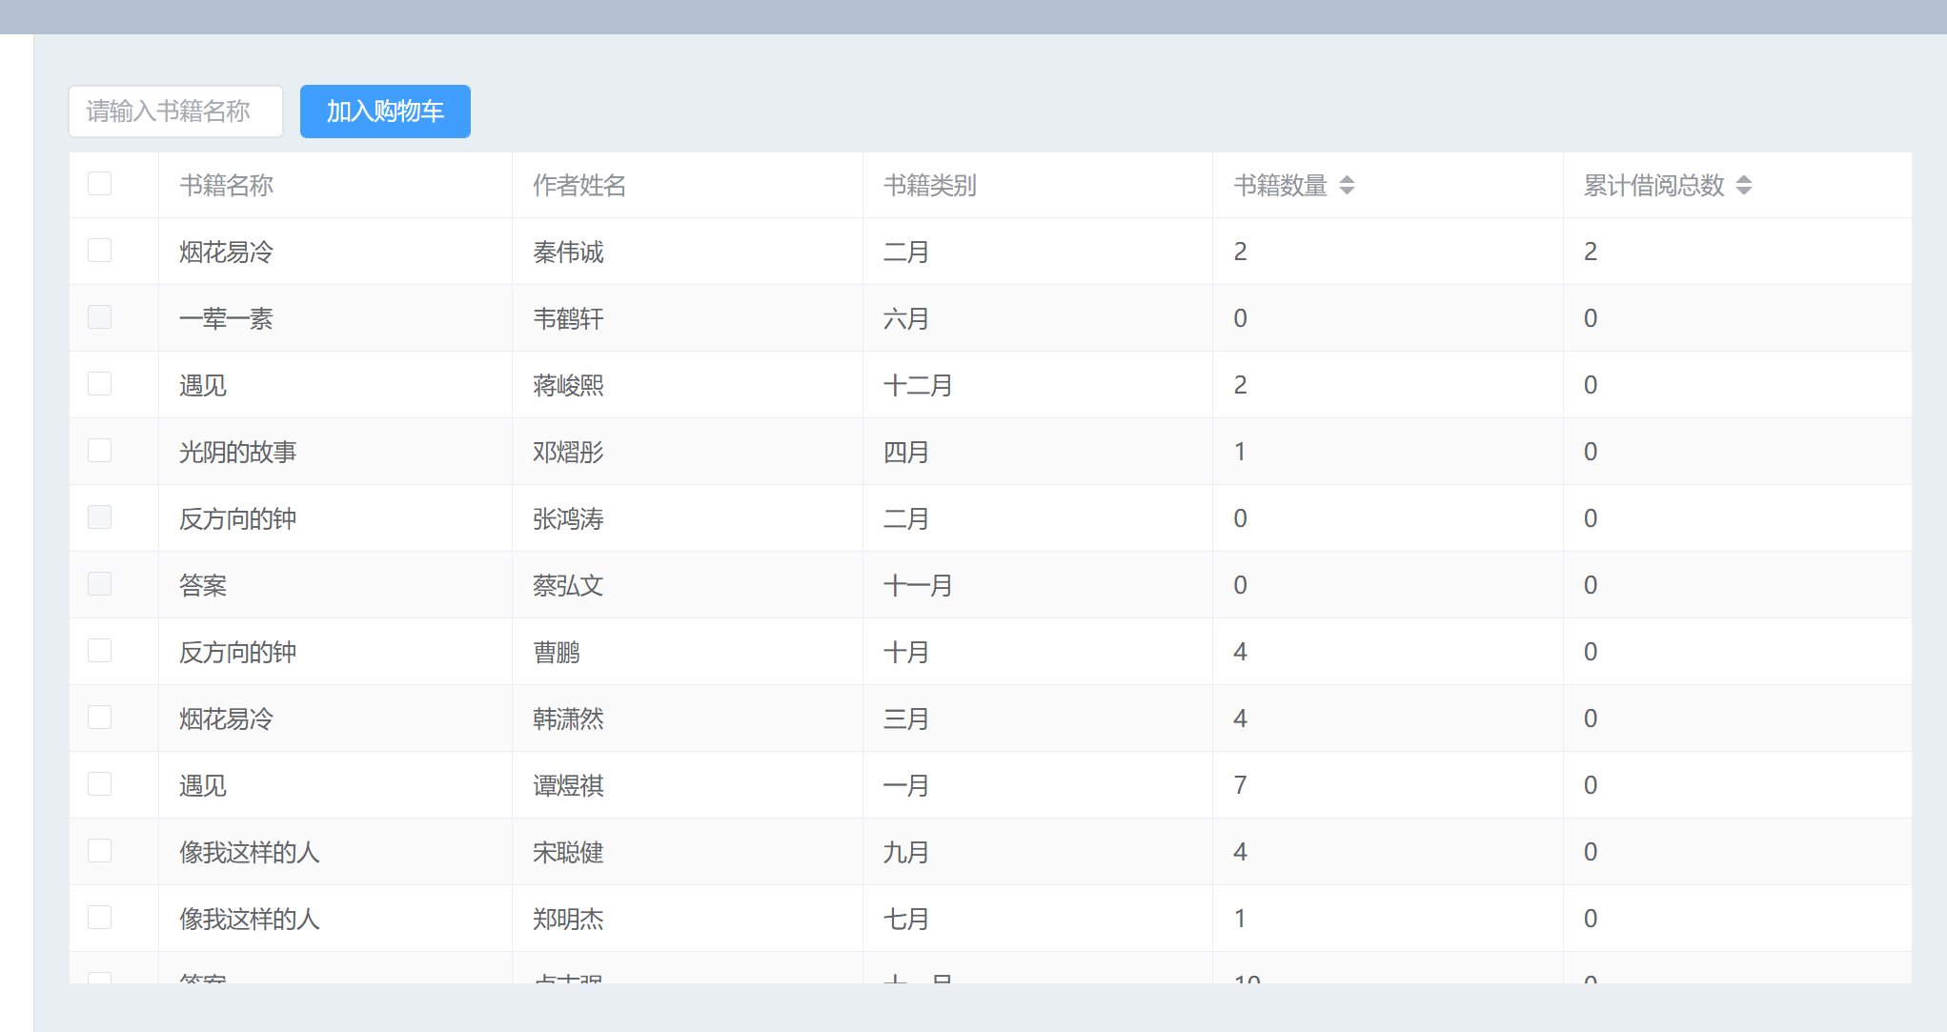Sort descending by 书籍数量 caret down
The height and width of the screenshot is (1032, 1947).
[x=1347, y=191]
